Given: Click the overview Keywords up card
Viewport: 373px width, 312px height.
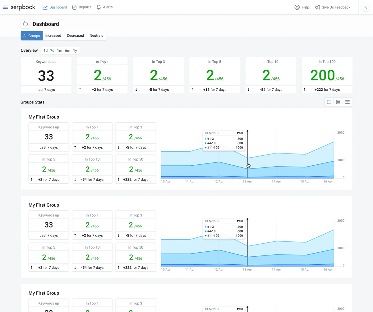Looking at the screenshot, I should click(x=46, y=75).
